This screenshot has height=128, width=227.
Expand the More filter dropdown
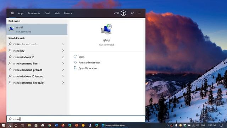coord(68,13)
